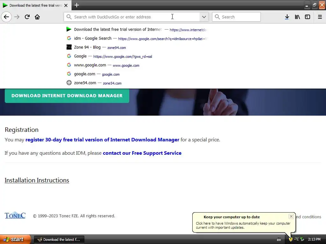The height and width of the screenshot is (244, 326).
Task: Open the Windows start menu
Action: pos(15,239)
